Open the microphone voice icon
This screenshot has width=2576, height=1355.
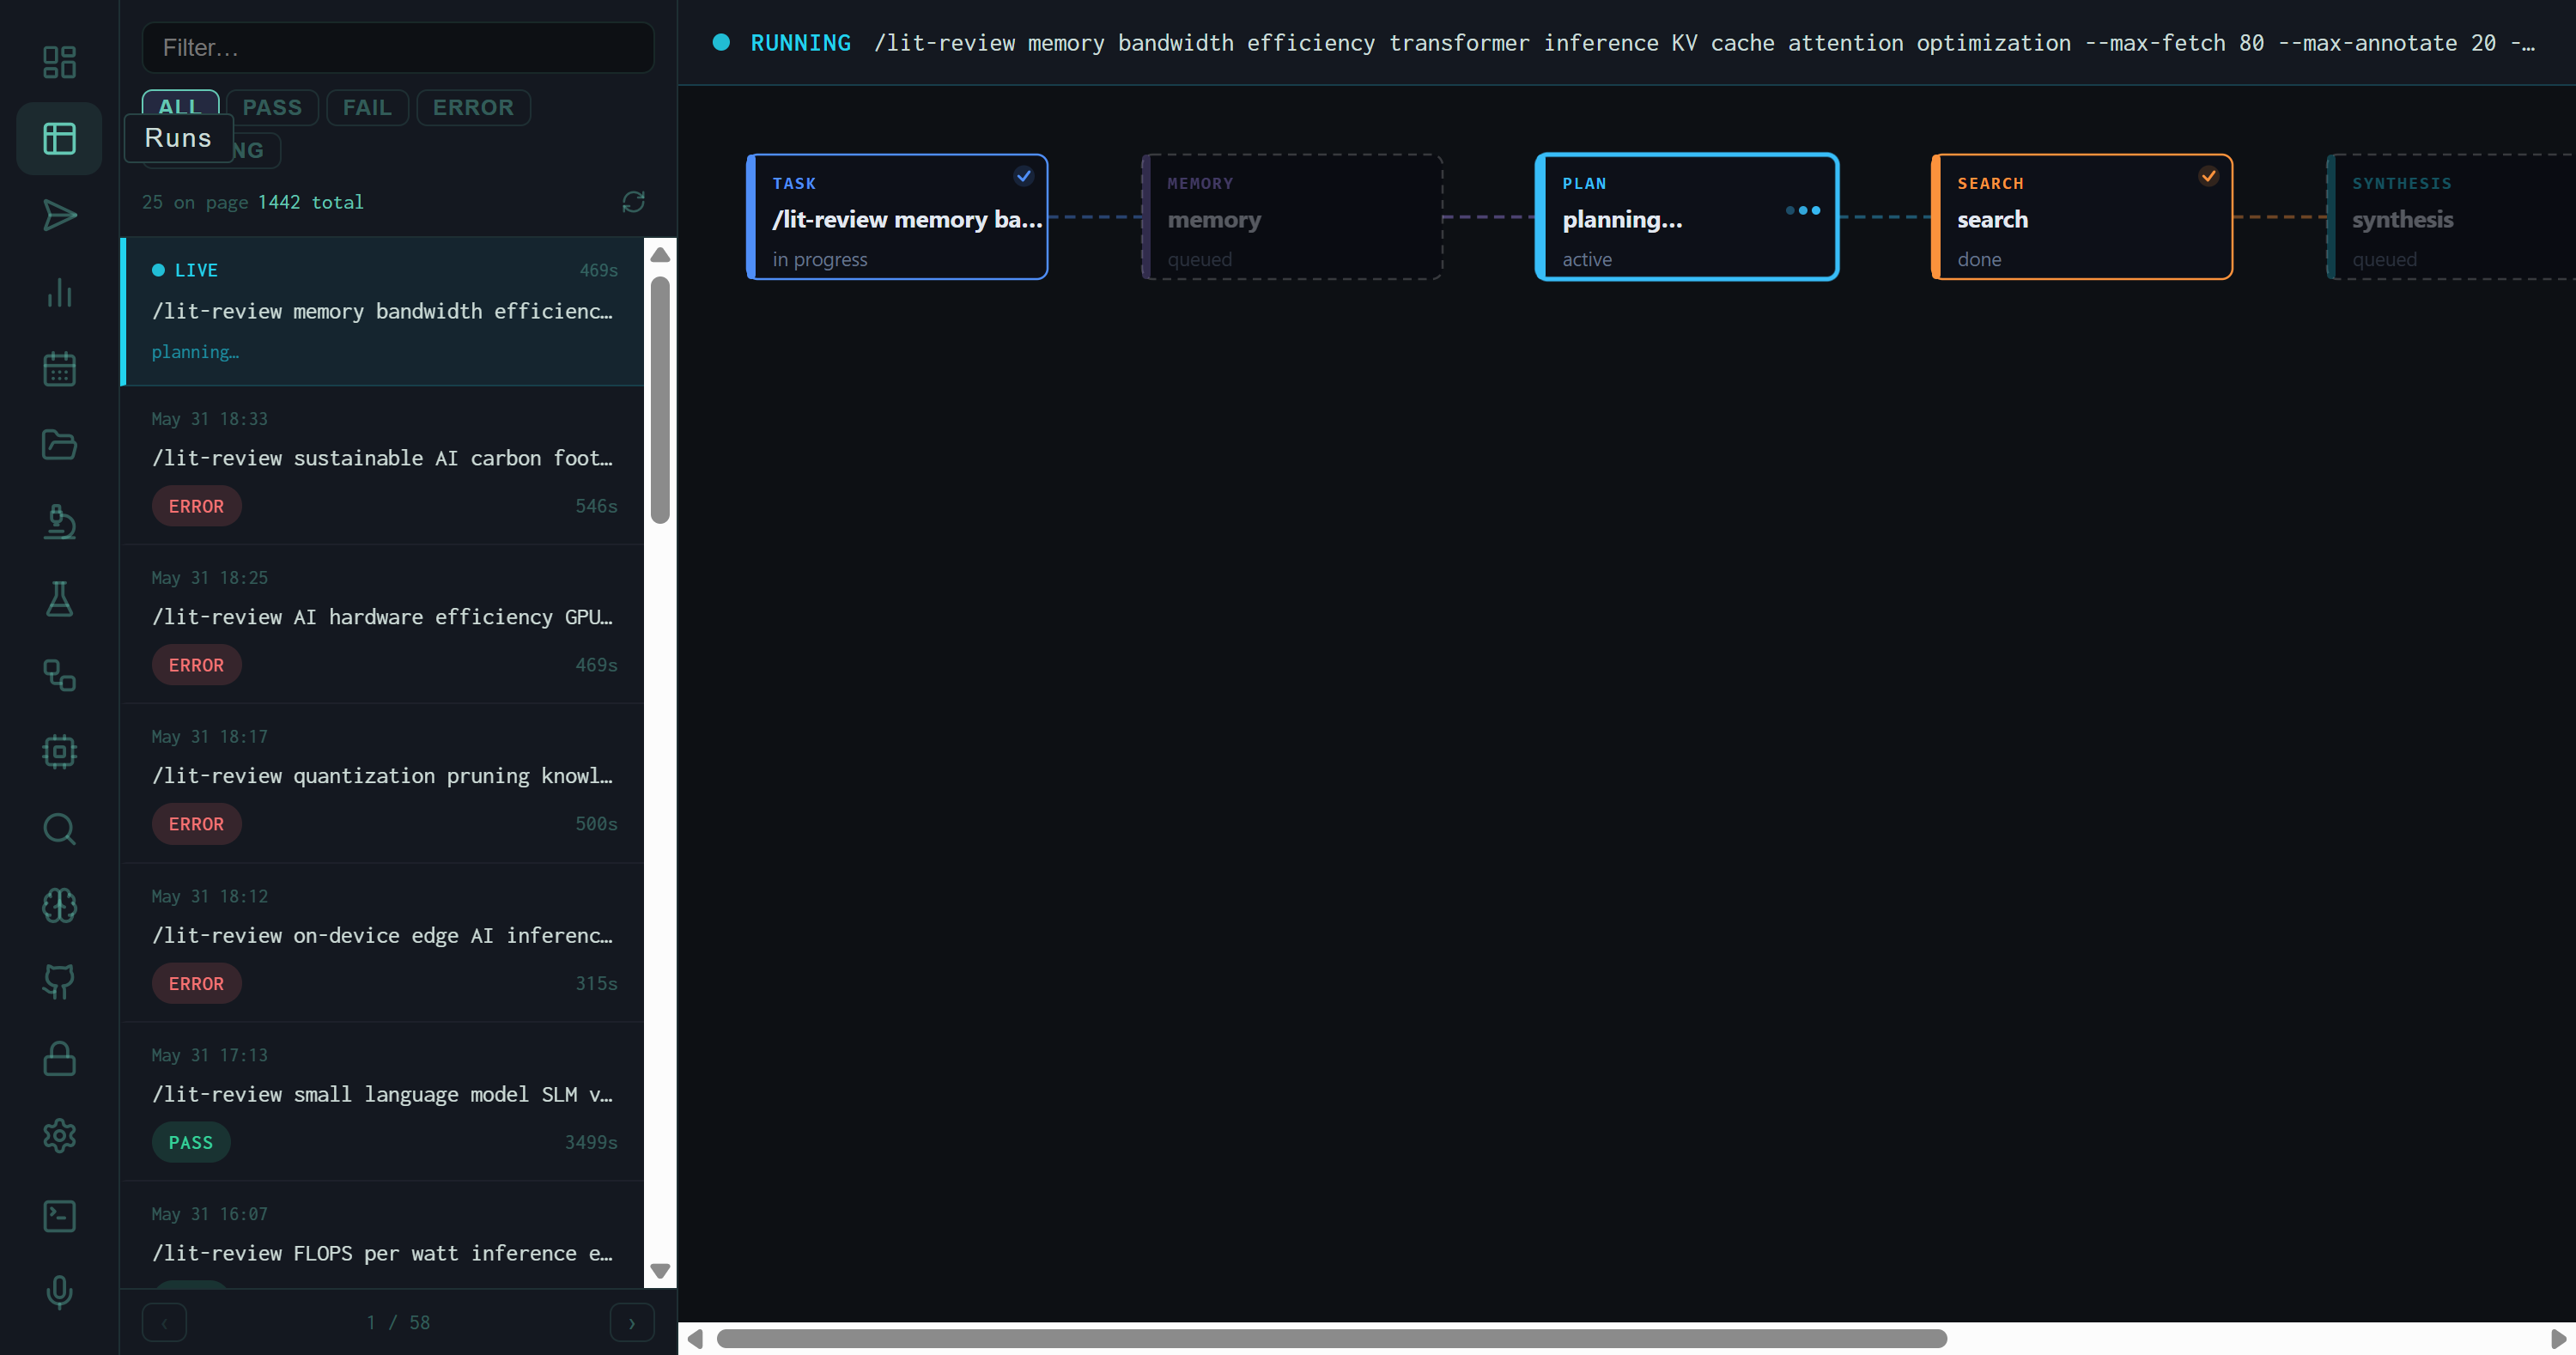point(59,1291)
